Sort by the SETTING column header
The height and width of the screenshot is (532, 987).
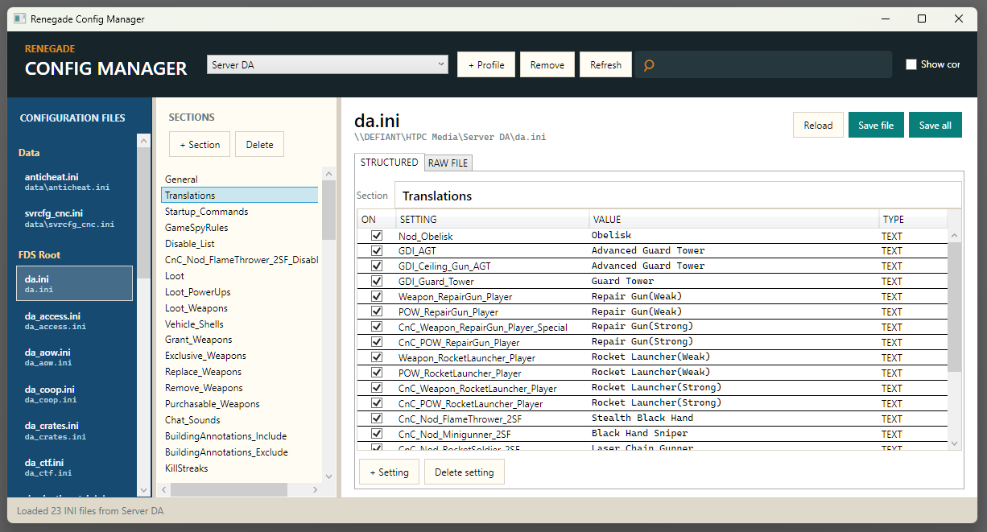[493, 219]
